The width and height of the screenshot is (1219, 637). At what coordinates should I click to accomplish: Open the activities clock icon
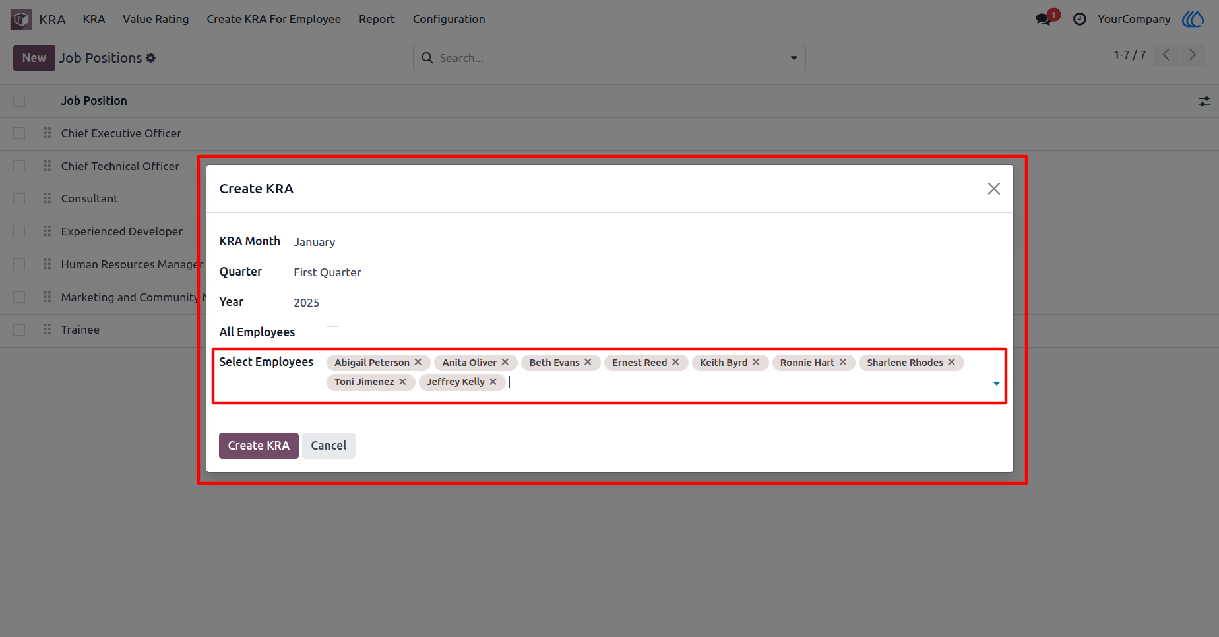pos(1080,19)
